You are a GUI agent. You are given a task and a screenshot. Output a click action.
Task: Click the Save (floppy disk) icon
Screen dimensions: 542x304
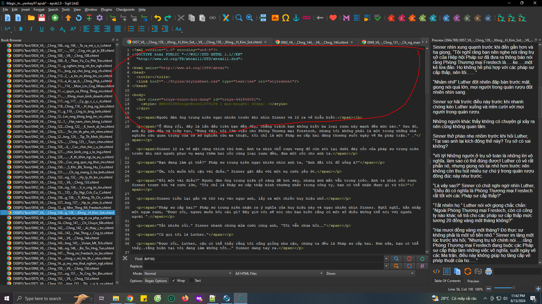click(x=42, y=18)
